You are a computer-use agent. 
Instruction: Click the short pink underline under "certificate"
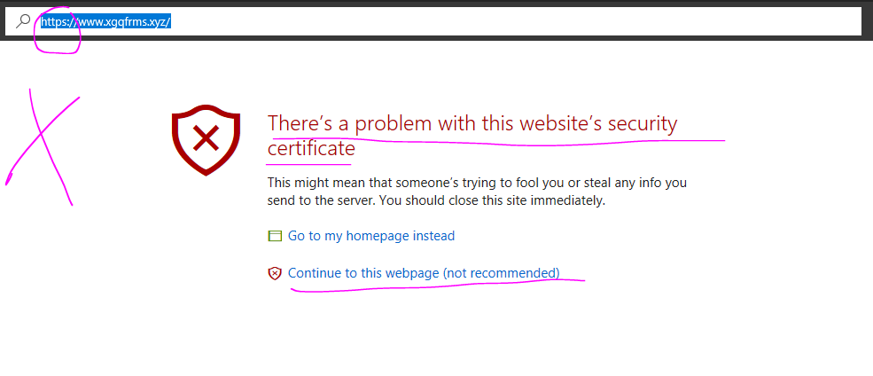point(310,163)
